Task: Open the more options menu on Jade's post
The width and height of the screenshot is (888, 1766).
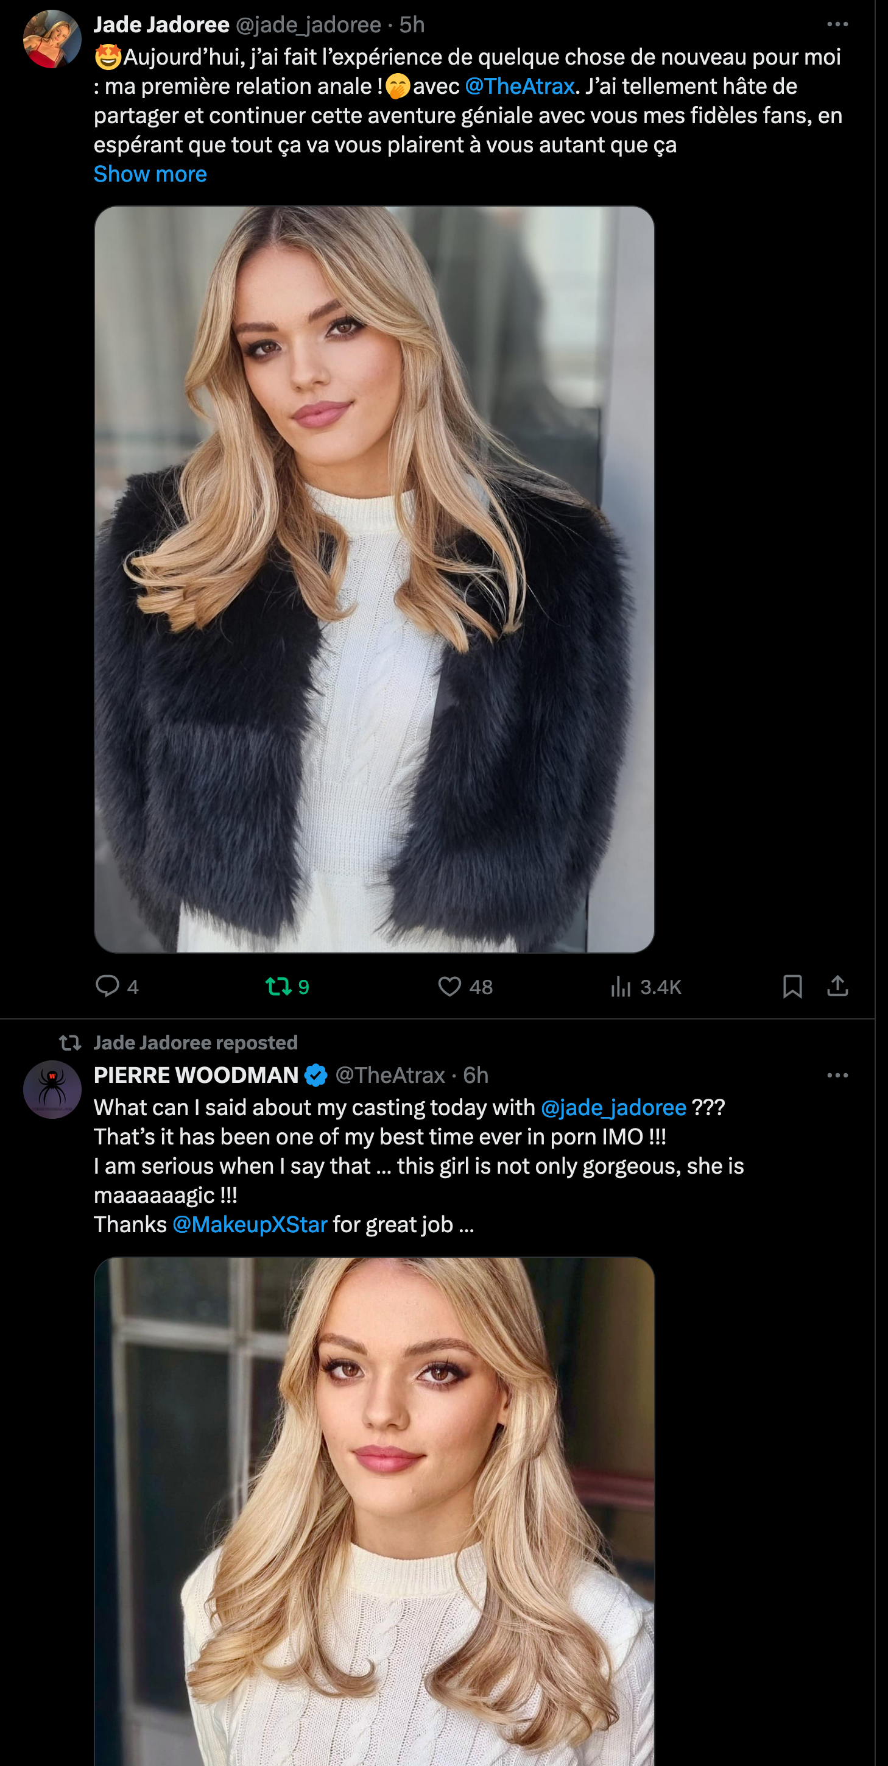Action: [x=837, y=24]
